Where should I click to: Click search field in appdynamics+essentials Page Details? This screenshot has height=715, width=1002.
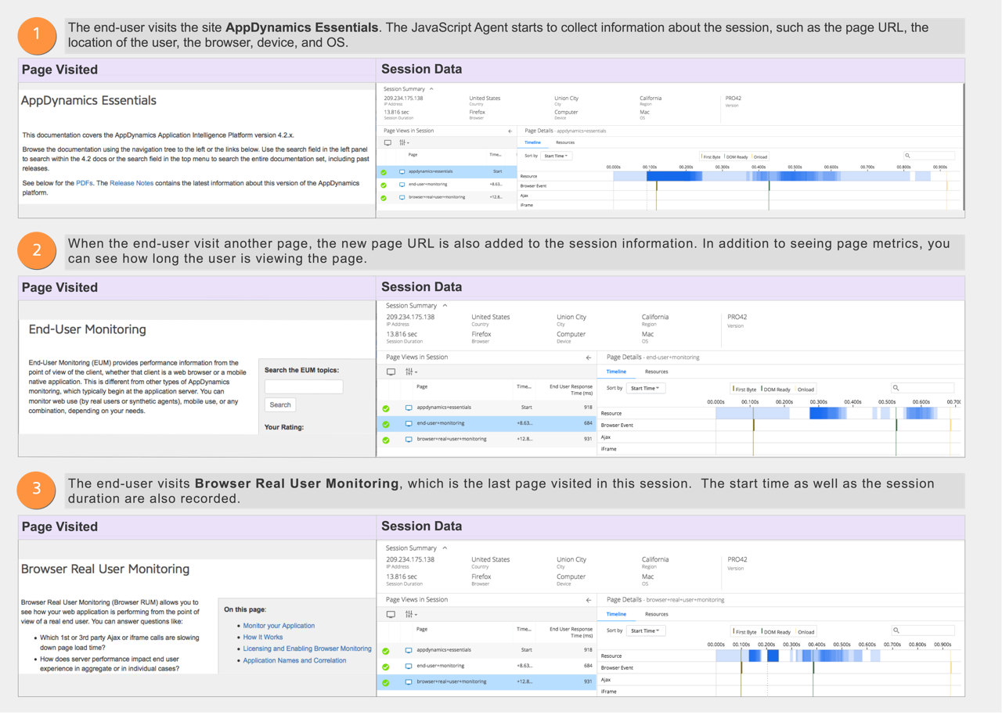929,156
